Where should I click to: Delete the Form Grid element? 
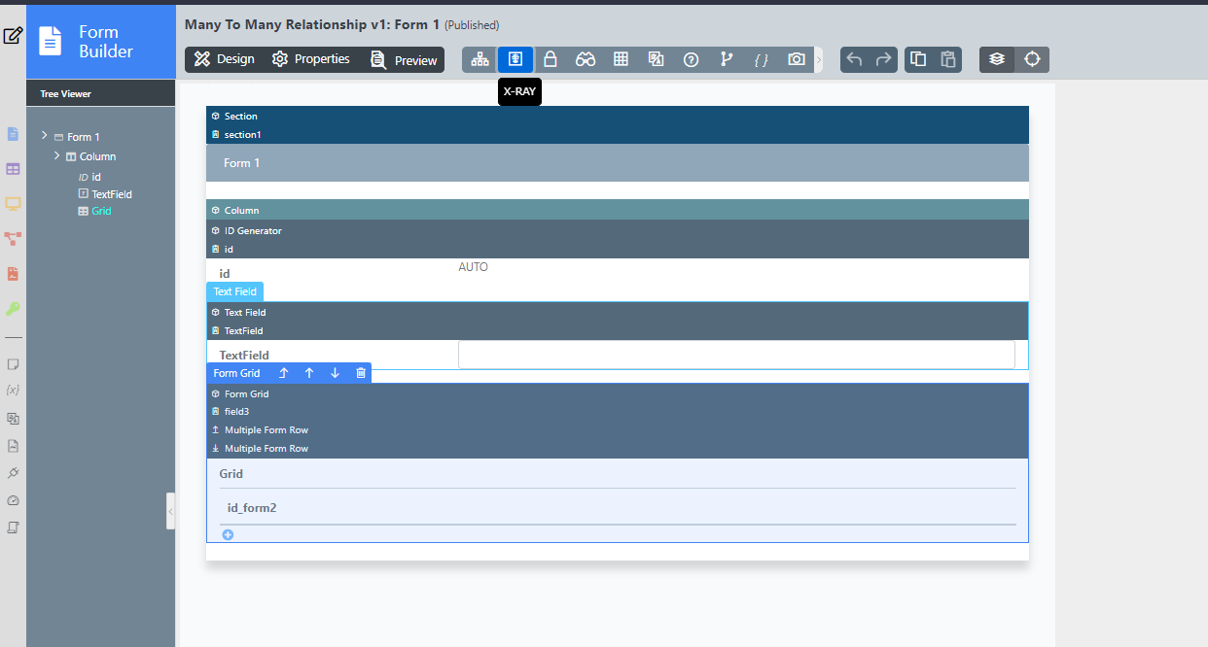pyautogui.click(x=361, y=373)
